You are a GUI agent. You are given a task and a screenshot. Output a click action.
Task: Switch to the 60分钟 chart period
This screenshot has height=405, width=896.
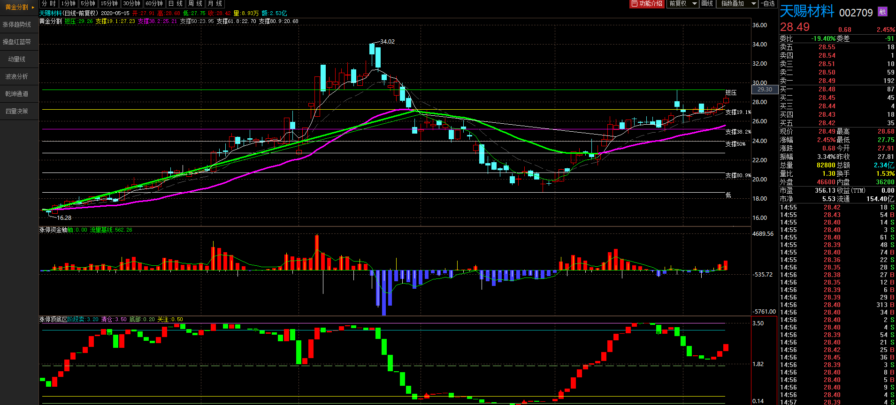pos(154,4)
